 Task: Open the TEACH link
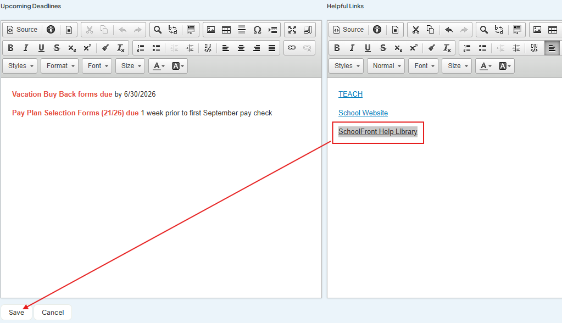click(350, 94)
